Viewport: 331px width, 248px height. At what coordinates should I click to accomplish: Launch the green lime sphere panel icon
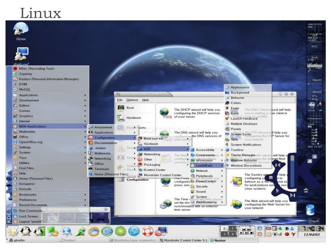[120, 231]
